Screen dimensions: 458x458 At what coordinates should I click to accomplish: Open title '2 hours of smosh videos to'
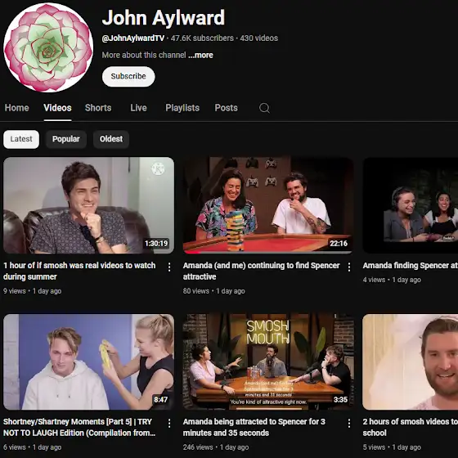pos(411,427)
